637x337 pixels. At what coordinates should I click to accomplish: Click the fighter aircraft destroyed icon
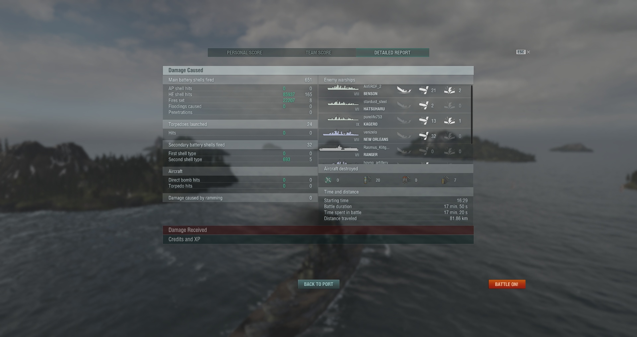328,180
